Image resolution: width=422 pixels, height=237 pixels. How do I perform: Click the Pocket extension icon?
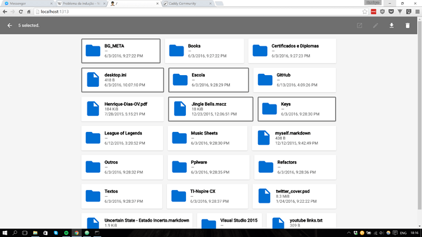[391, 12]
